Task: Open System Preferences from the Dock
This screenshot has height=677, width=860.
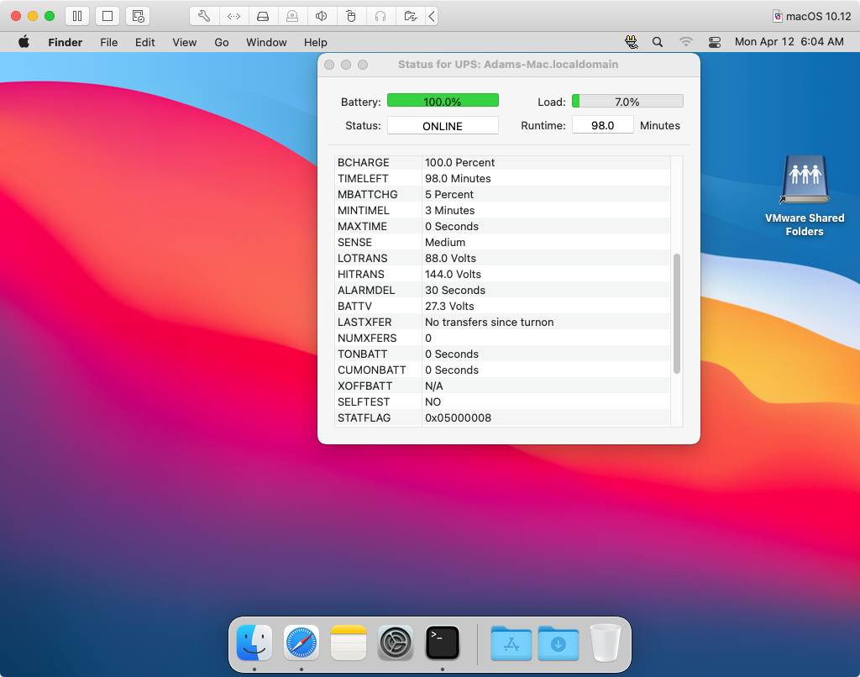Action: pyautogui.click(x=396, y=642)
